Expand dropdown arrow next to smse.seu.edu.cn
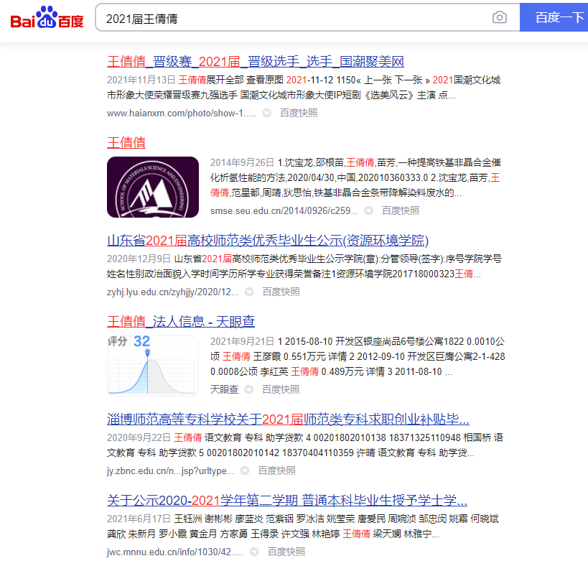 368,210
